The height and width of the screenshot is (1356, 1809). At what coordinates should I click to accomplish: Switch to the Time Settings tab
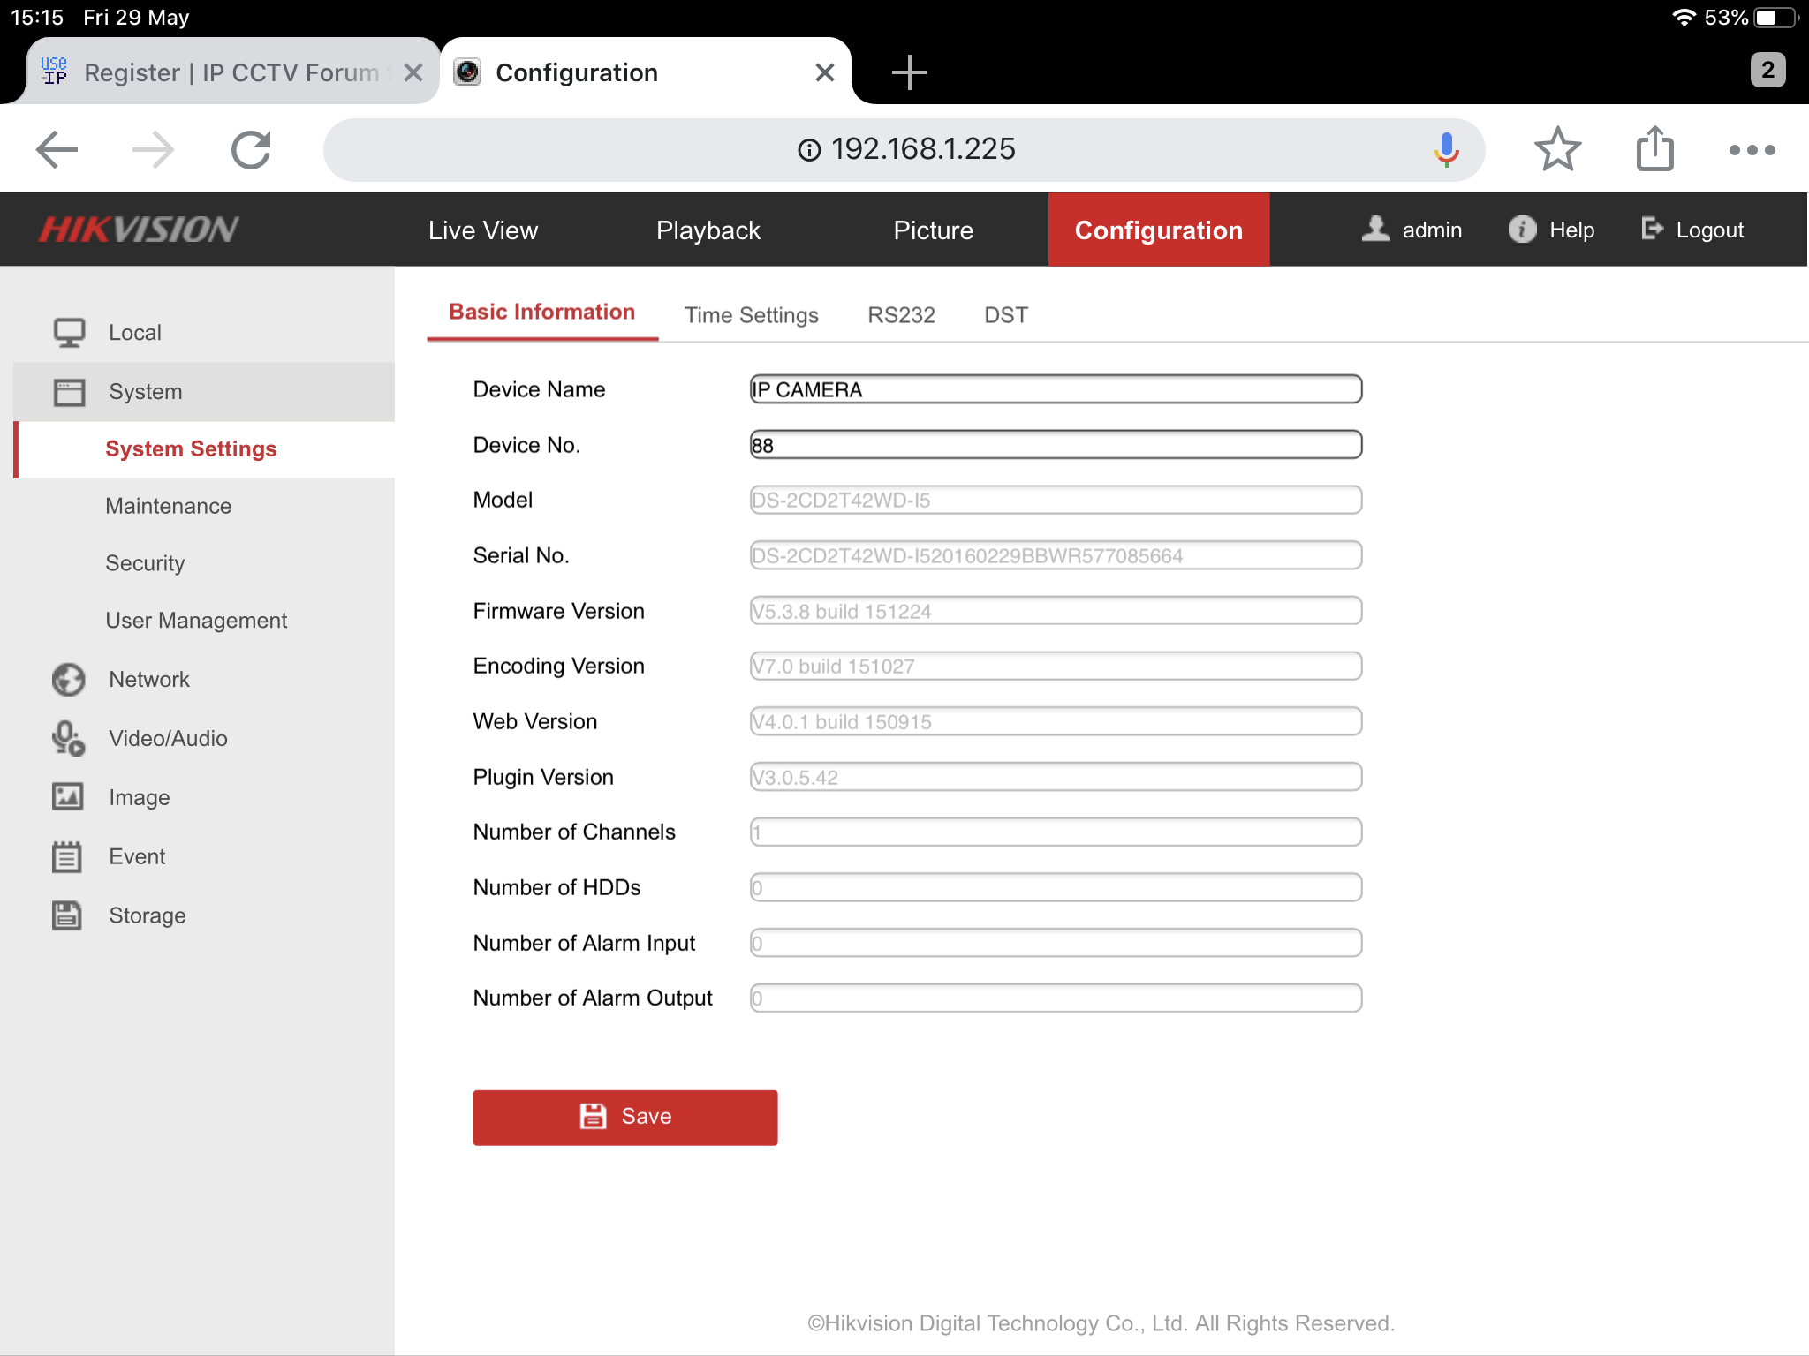click(751, 315)
